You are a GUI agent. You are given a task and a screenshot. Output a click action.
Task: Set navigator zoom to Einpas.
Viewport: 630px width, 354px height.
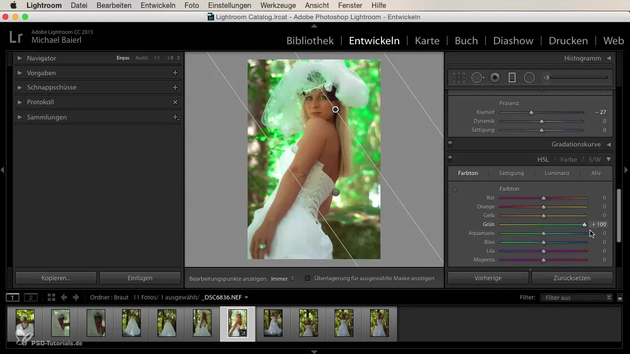(x=123, y=58)
